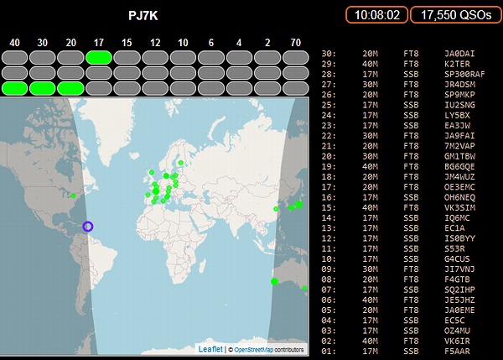This screenshot has width=503, height=360.
Task: Click the grey 40m indicator in top row
Action: 14,58
